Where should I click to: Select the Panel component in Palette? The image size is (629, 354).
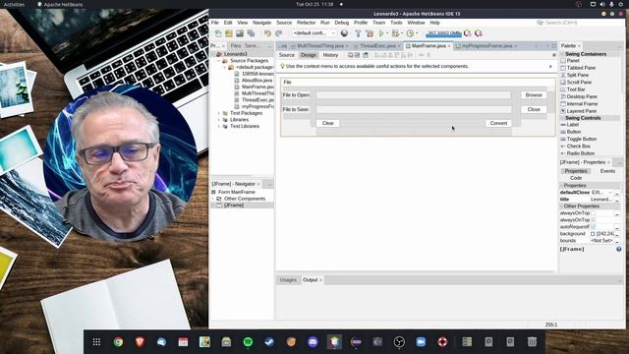[572, 61]
